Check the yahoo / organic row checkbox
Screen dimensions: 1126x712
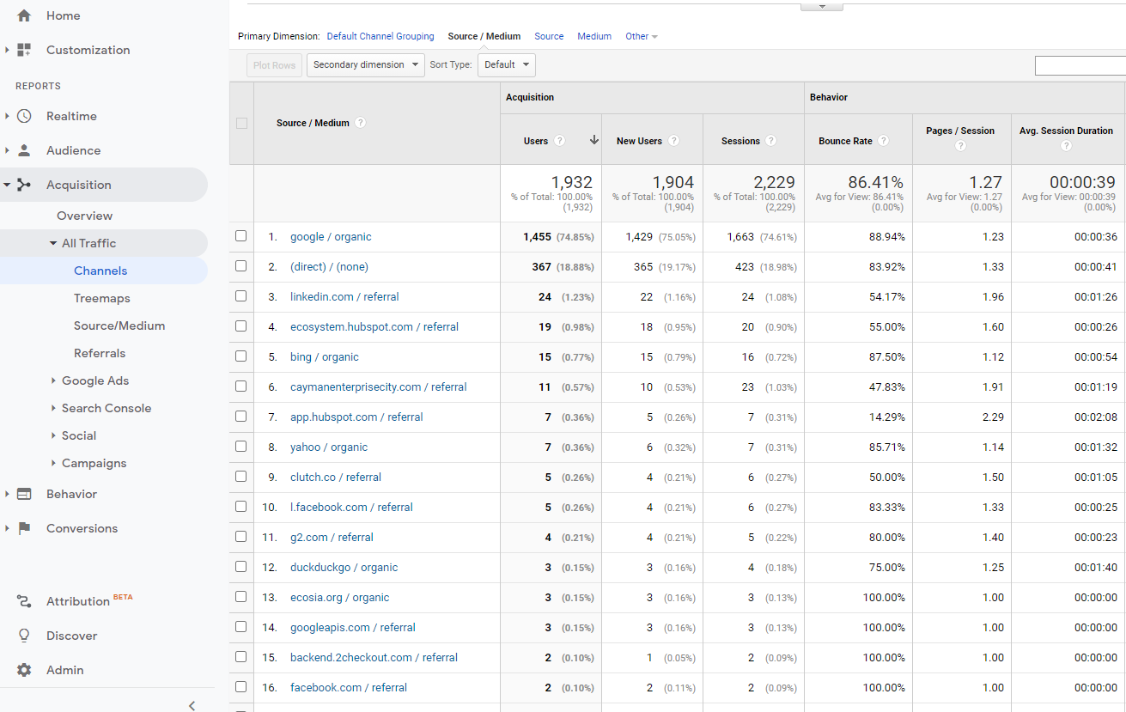click(x=241, y=447)
